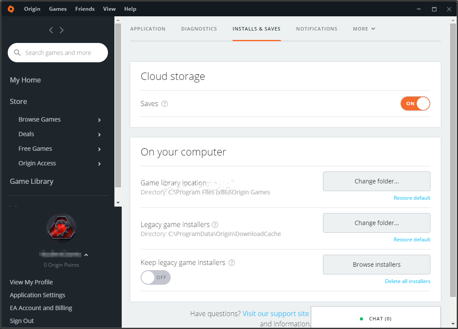Open the Game Library
The height and width of the screenshot is (329, 458).
pos(31,181)
